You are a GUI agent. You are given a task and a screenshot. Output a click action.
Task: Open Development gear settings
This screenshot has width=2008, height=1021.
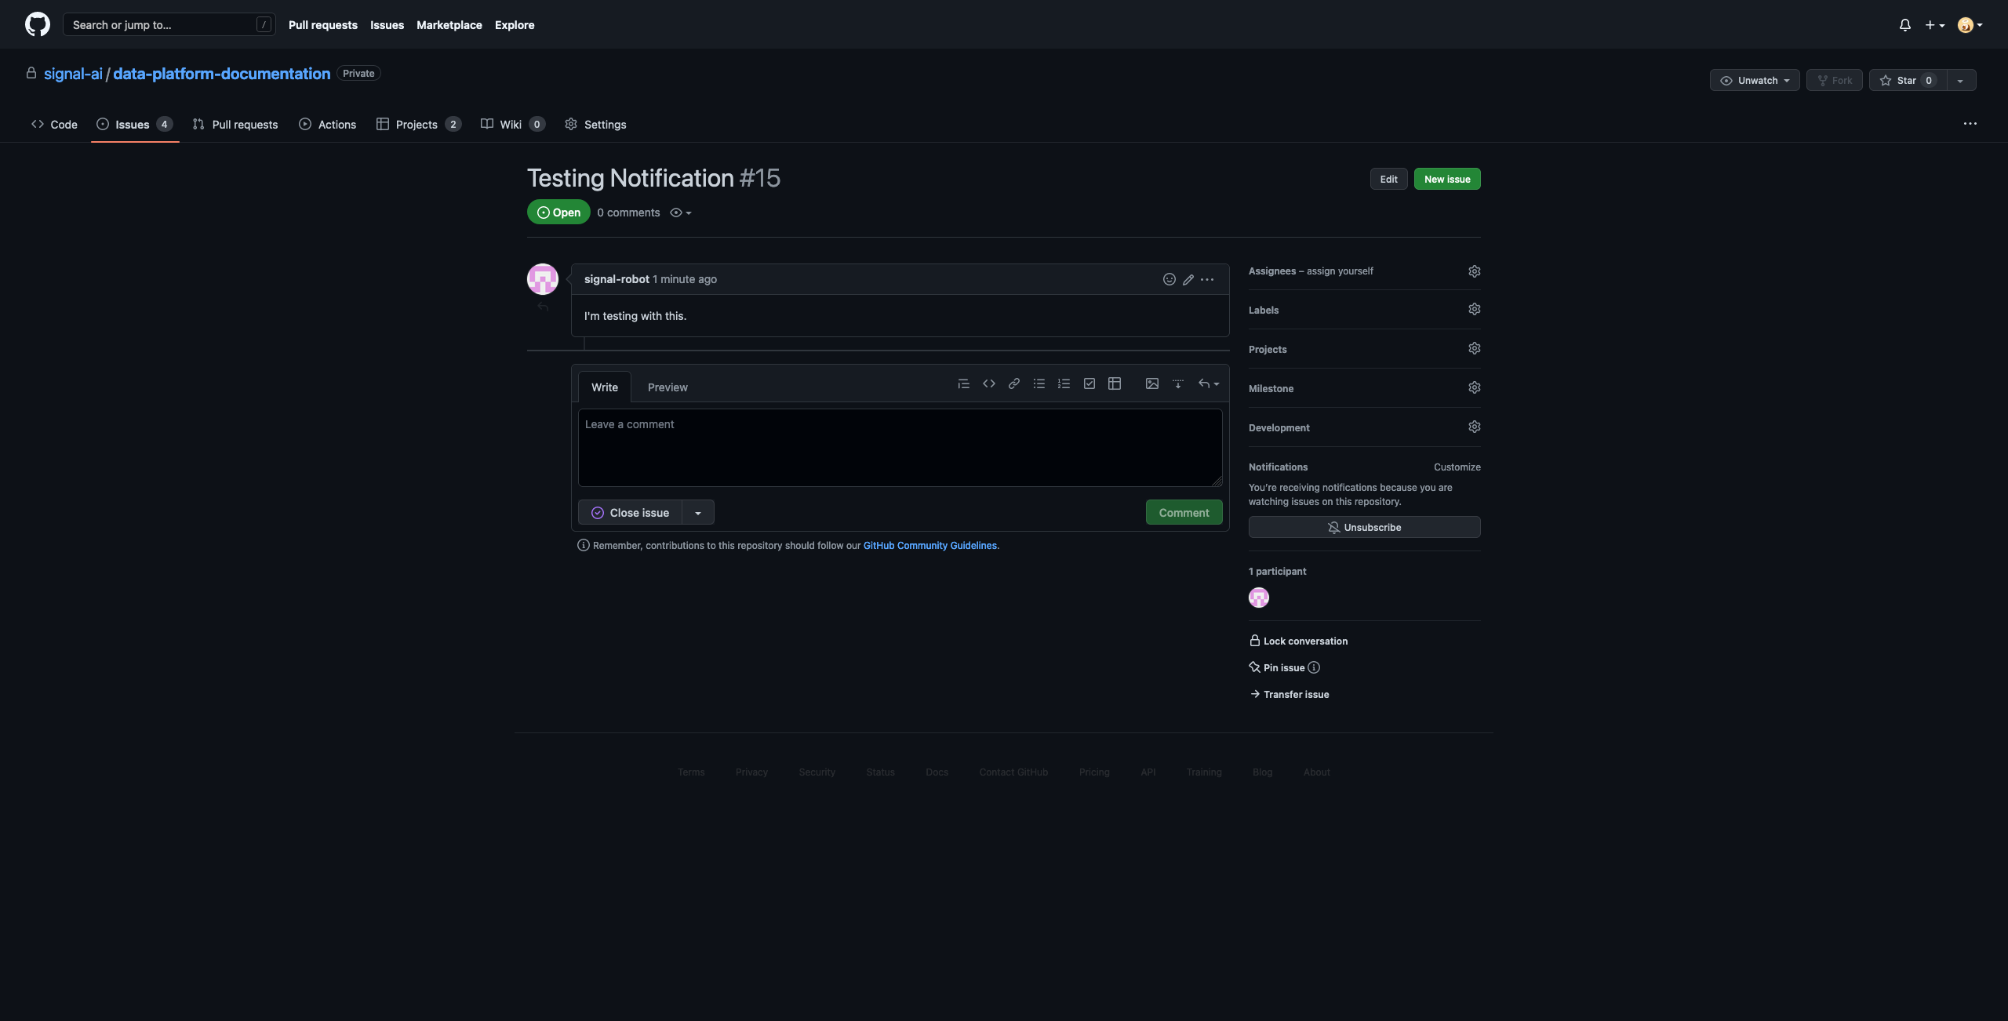tap(1474, 427)
